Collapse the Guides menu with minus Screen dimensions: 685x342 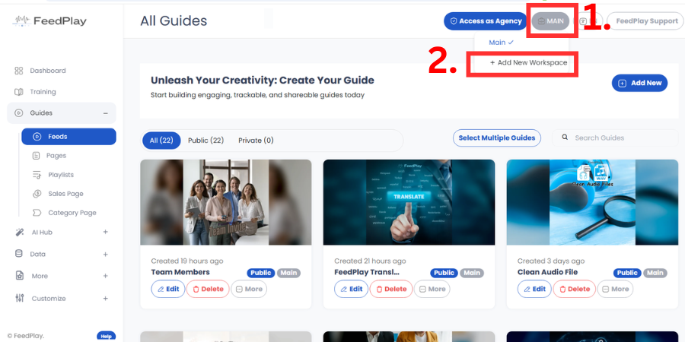pyautogui.click(x=105, y=113)
